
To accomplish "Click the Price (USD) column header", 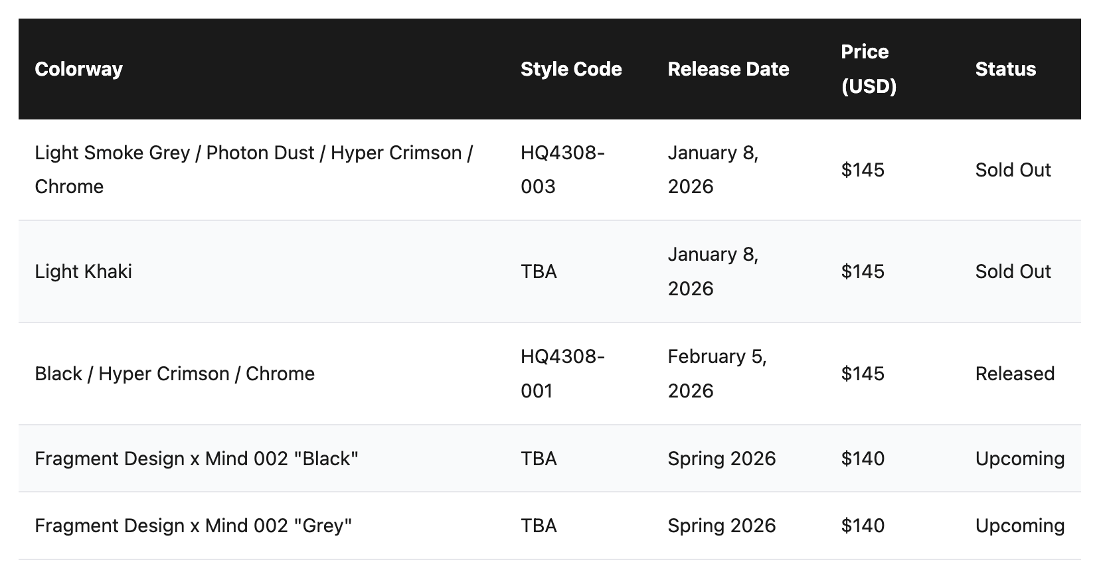I will click(x=869, y=69).
